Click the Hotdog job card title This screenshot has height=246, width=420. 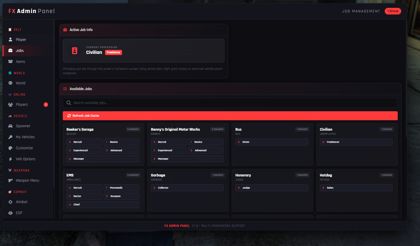(x=326, y=175)
